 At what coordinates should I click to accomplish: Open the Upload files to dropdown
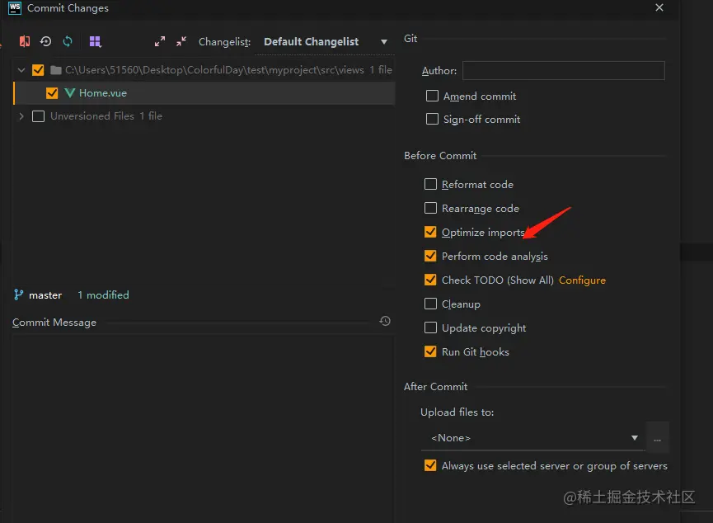click(x=532, y=437)
